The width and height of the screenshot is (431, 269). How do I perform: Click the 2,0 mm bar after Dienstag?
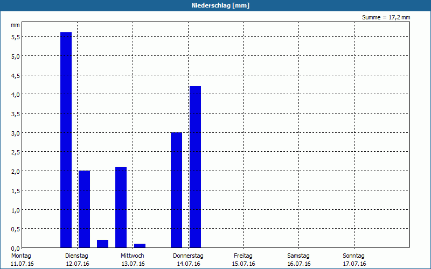coord(85,209)
